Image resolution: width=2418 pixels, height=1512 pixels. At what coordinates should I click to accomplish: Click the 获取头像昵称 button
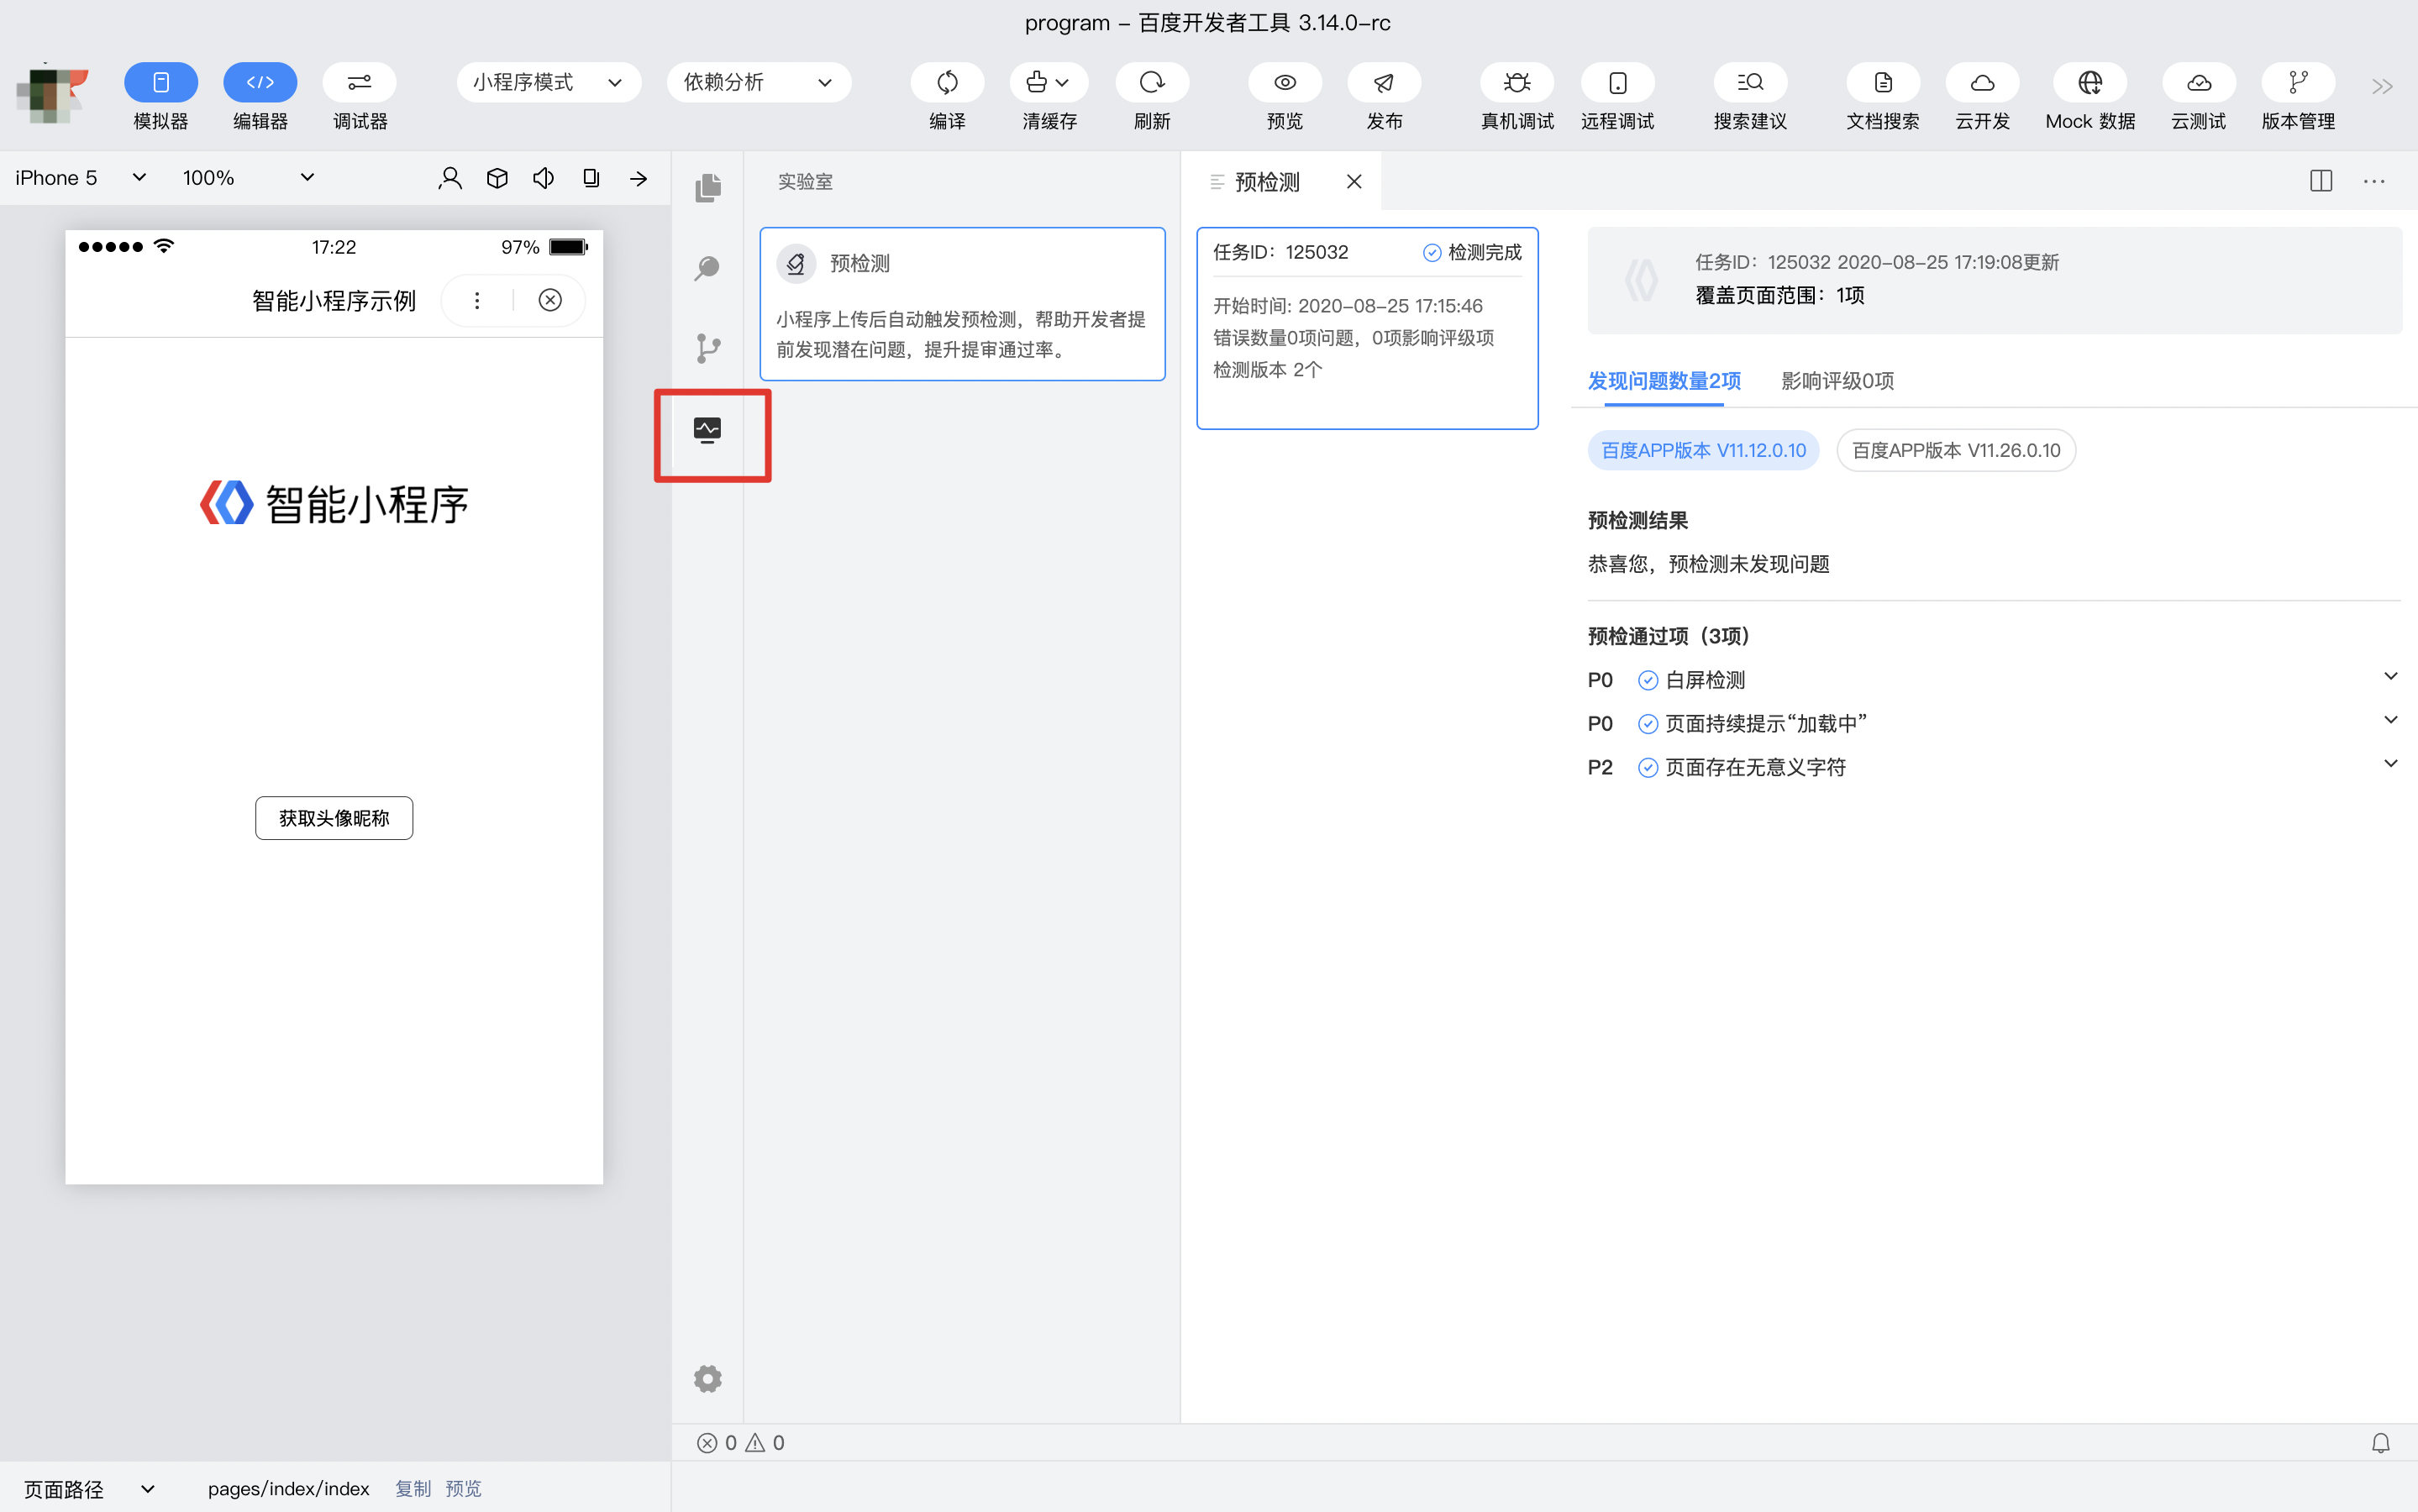(x=334, y=818)
